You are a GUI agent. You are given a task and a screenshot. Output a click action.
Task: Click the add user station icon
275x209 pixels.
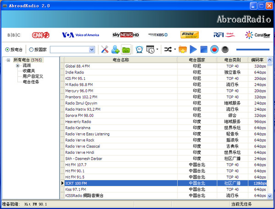point(115,49)
